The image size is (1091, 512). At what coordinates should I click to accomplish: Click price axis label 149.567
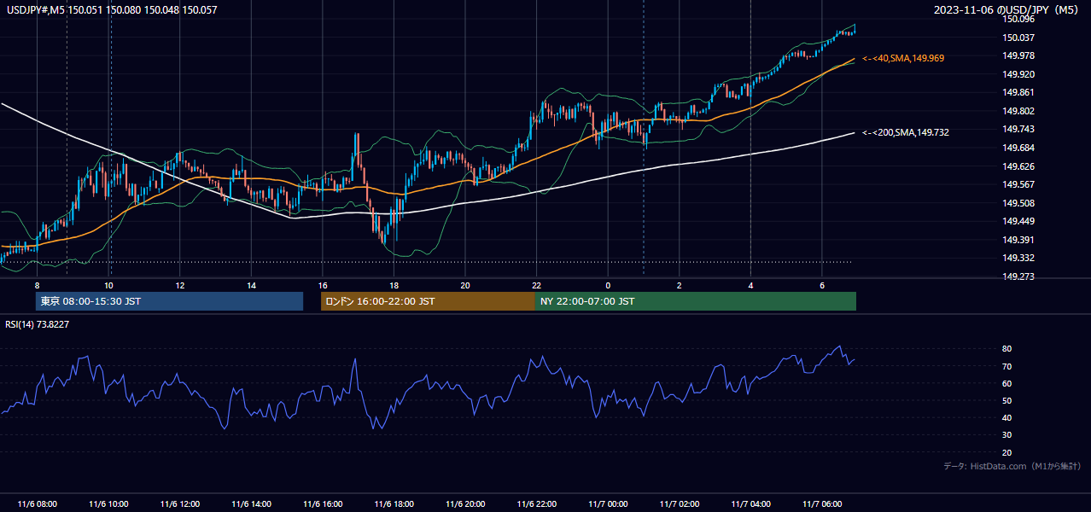click(x=1018, y=184)
